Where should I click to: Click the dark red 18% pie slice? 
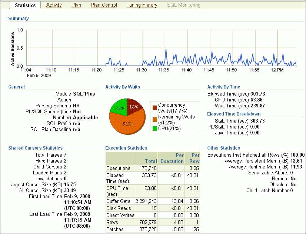click(x=133, y=107)
